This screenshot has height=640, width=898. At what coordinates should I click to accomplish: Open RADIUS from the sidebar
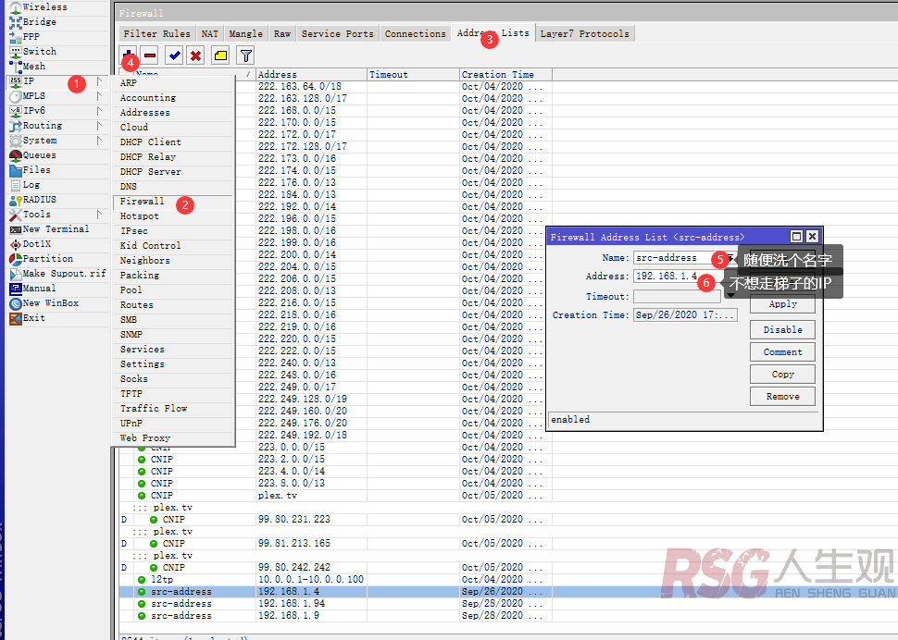coord(32,200)
